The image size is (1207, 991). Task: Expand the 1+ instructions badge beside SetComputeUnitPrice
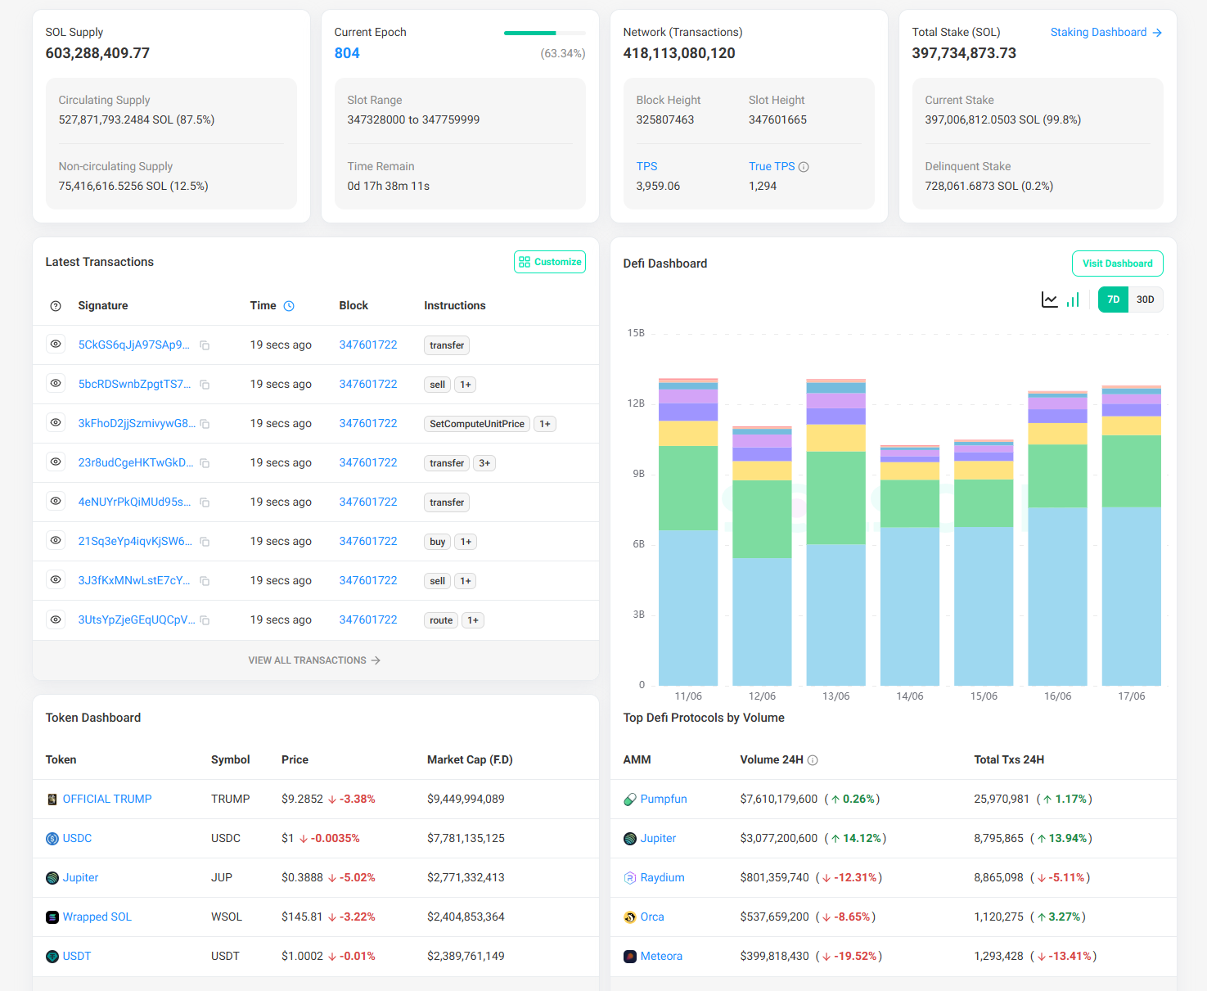[545, 424]
